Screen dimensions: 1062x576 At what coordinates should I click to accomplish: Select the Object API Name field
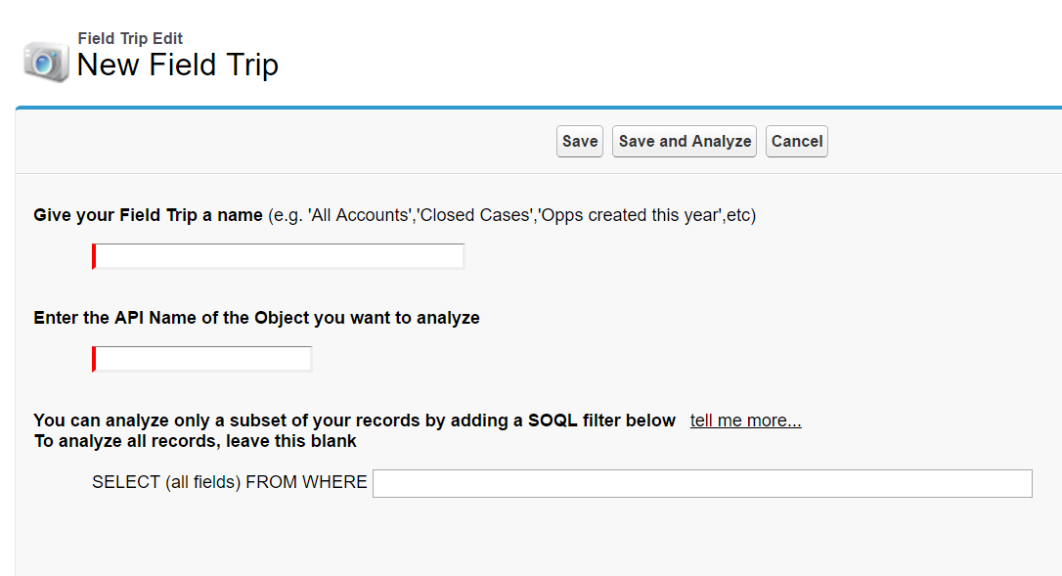pos(203,359)
